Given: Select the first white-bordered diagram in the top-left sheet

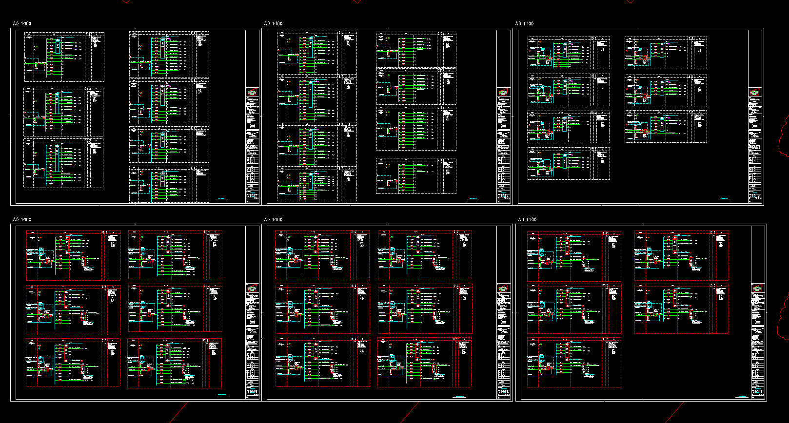Looking at the screenshot, I should click(64, 57).
